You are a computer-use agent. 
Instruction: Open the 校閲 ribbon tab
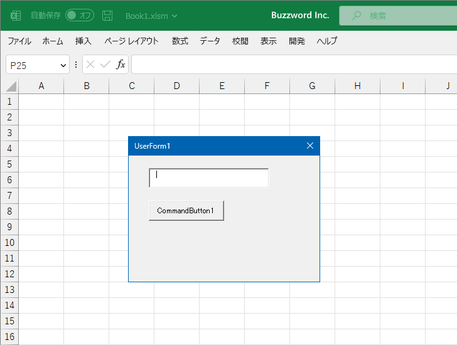point(240,41)
